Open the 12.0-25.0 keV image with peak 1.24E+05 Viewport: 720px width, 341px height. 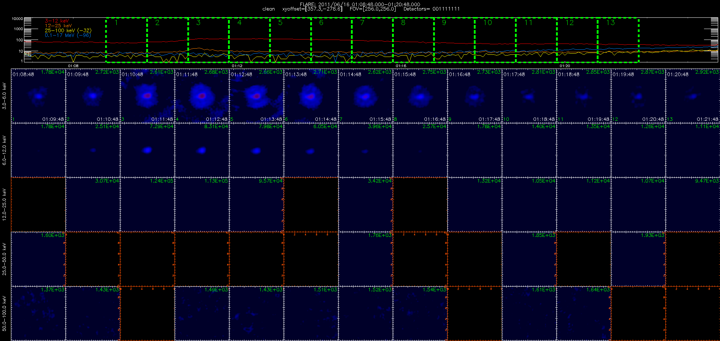pyautogui.click(x=147, y=205)
